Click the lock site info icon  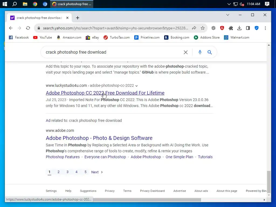(39, 28)
